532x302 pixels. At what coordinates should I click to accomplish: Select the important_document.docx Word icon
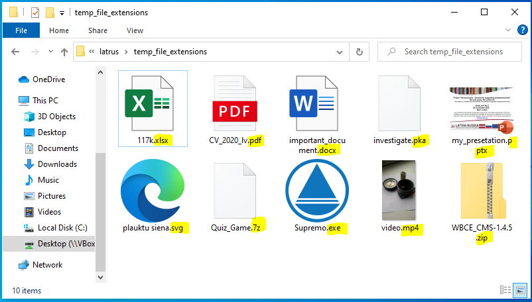[x=317, y=106]
